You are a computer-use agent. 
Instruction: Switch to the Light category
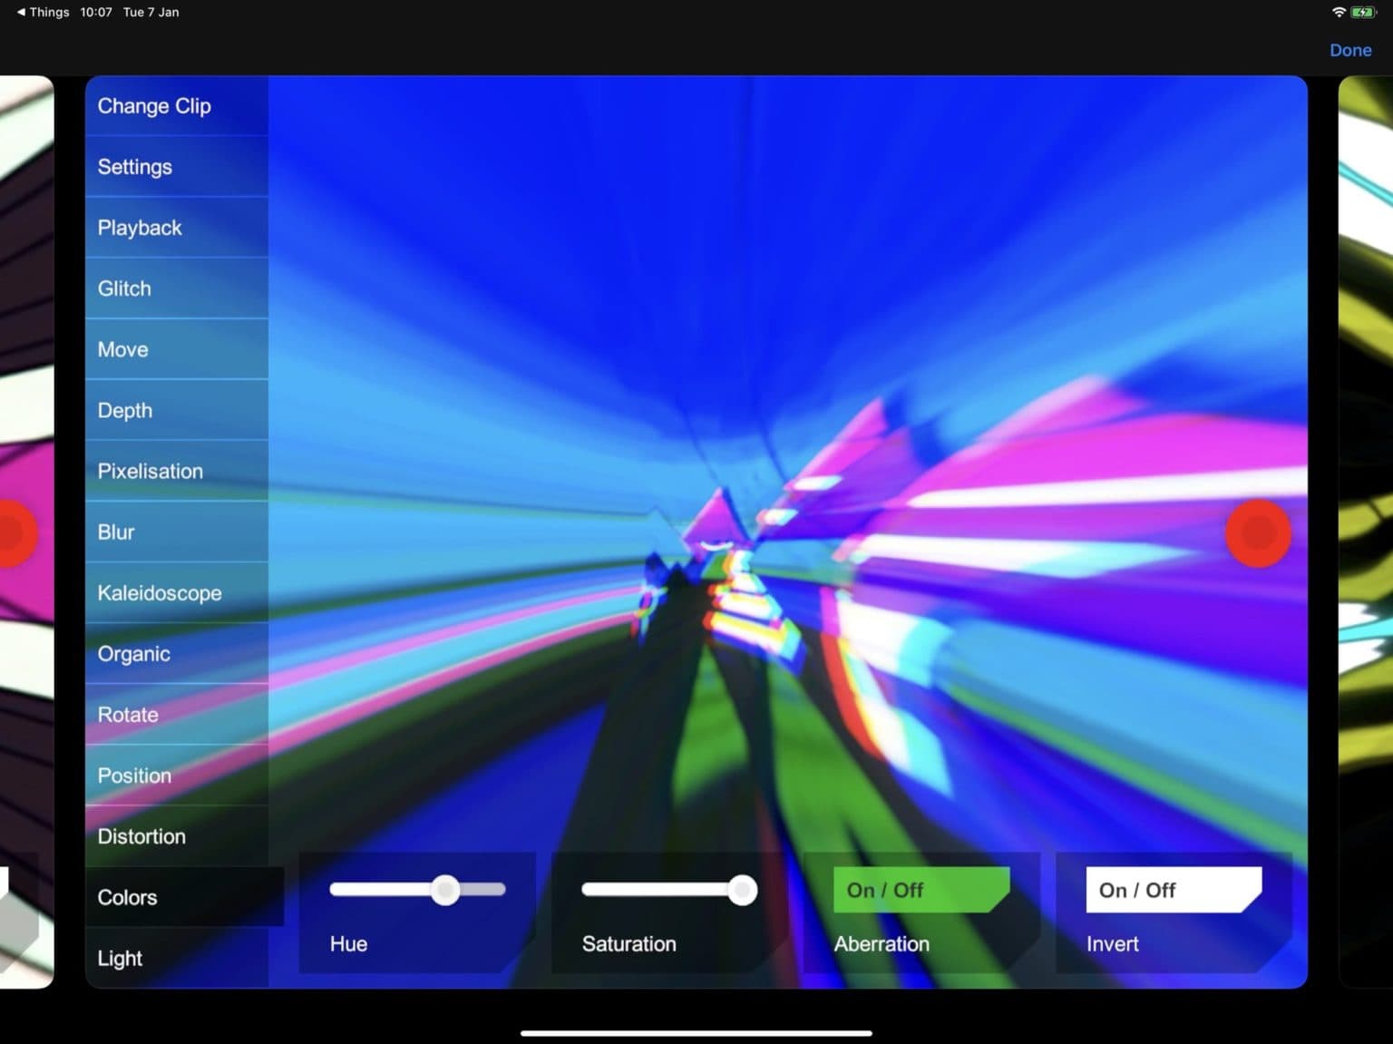(x=120, y=958)
